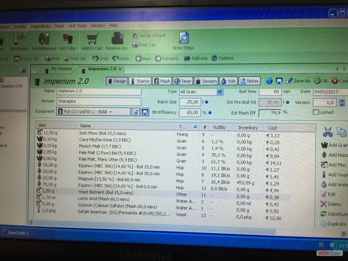The height and width of the screenshot is (261, 348).
Task: Add recipe ingredients to cart
Action: (x=92, y=41)
